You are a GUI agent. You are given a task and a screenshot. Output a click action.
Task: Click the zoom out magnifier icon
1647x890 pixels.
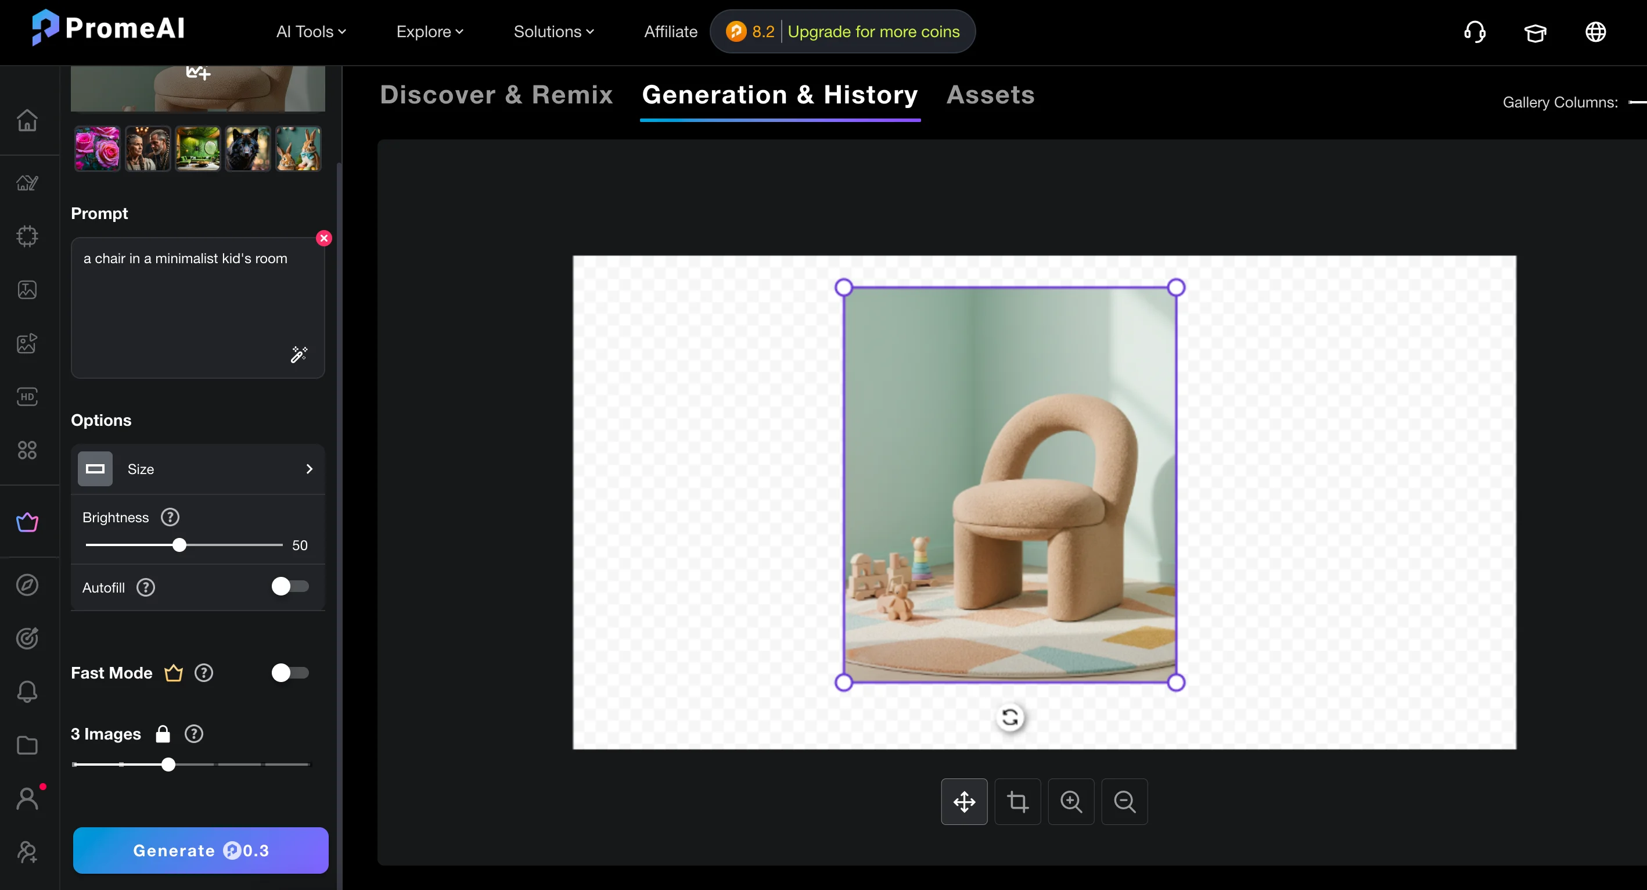click(1124, 801)
